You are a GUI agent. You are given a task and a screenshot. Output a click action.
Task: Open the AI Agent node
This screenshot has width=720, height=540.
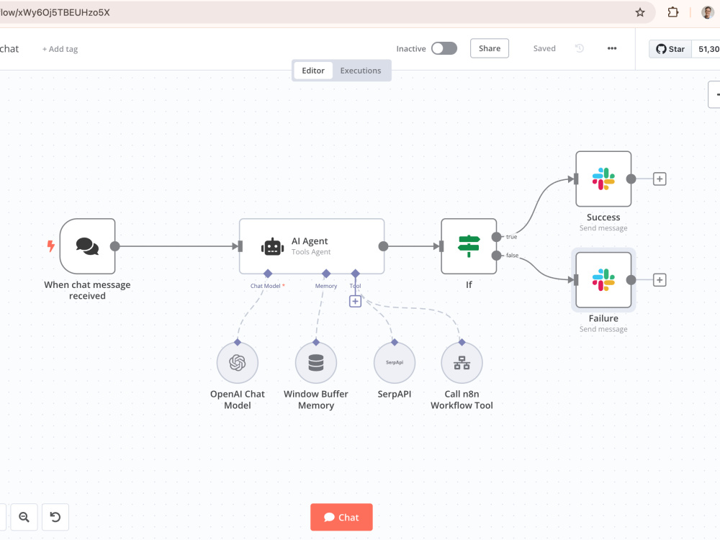coord(311,246)
